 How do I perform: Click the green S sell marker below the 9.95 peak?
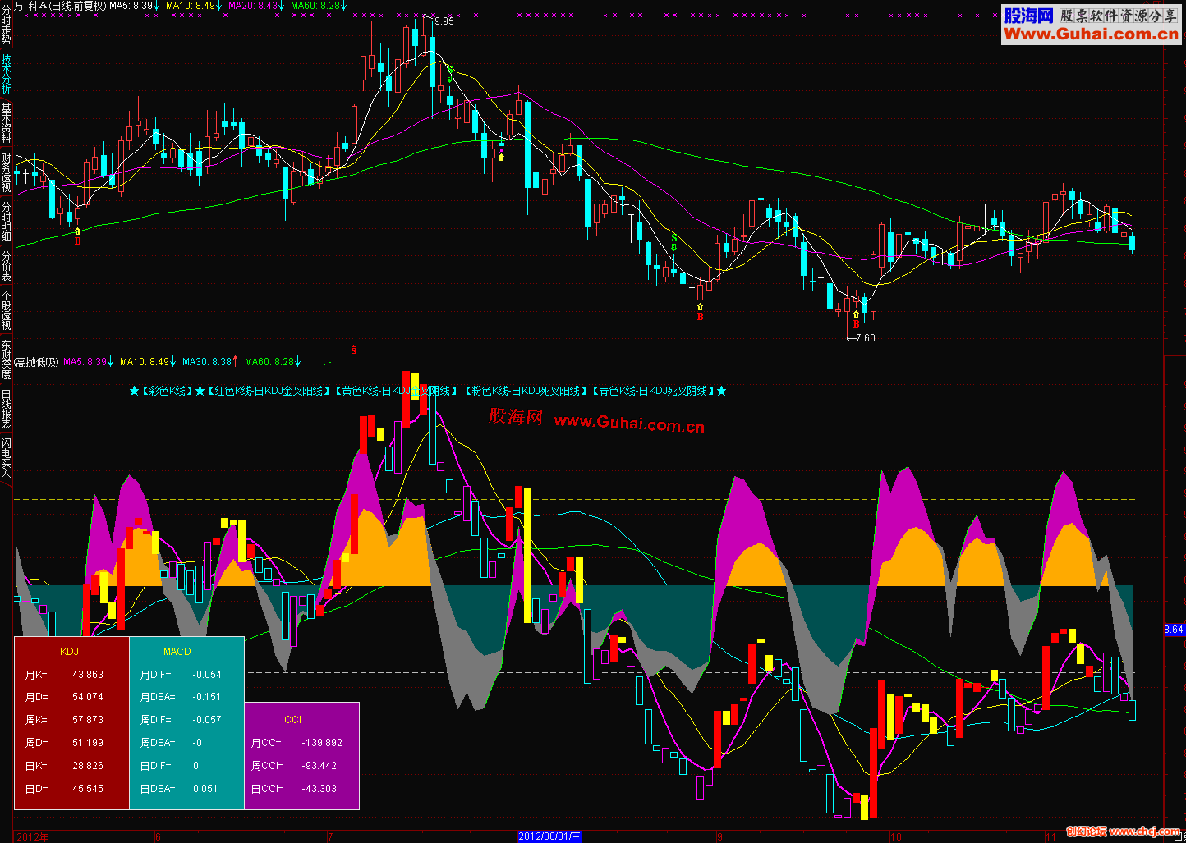pos(450,69)
